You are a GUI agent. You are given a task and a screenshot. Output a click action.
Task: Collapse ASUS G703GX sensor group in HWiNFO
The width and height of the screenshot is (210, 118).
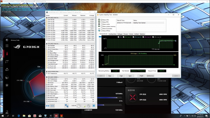point(47,72)
